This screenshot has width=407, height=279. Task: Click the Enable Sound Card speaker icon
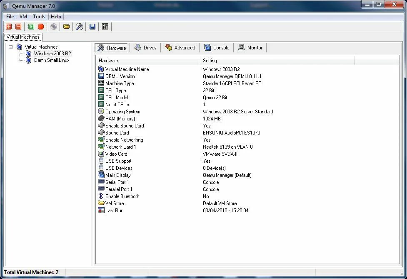click(101, 125)
